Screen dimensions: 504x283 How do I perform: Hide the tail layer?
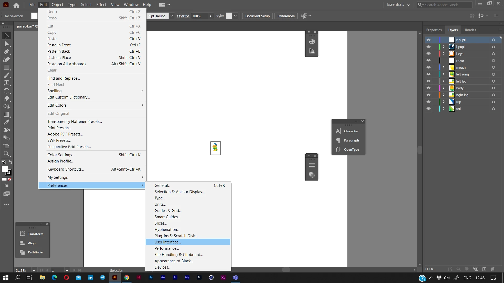428,109
